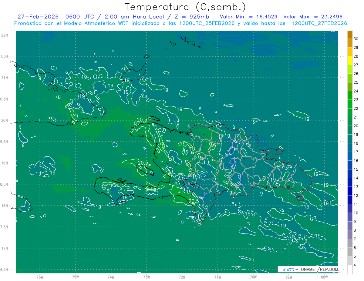The width and height of the screenshot is (364, 281).
Task: Click the color scale label '30'
Action: click(x=356, y=39)
